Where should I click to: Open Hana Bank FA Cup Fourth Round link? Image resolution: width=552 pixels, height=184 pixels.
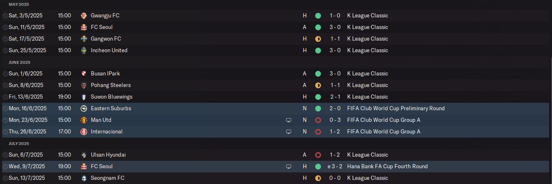click(x=387, y=167)
